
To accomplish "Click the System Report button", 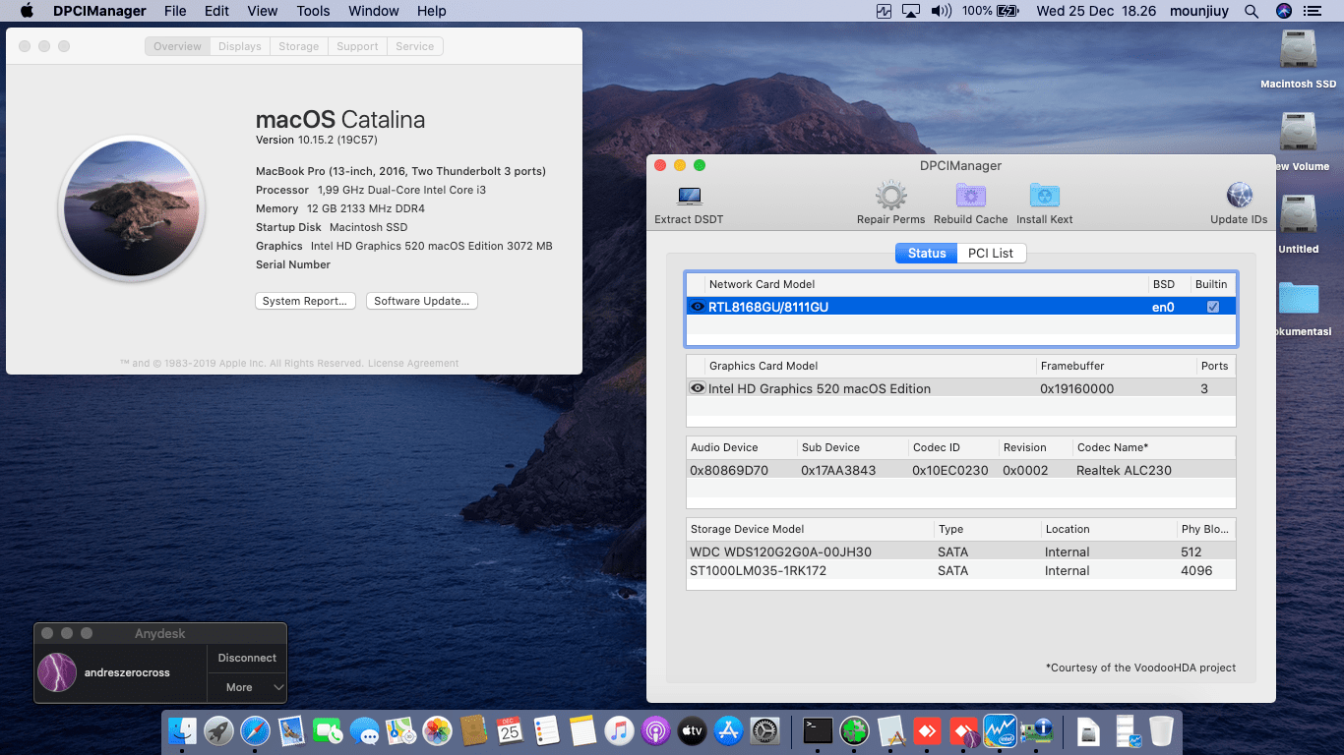I will [x=305, y=301].
